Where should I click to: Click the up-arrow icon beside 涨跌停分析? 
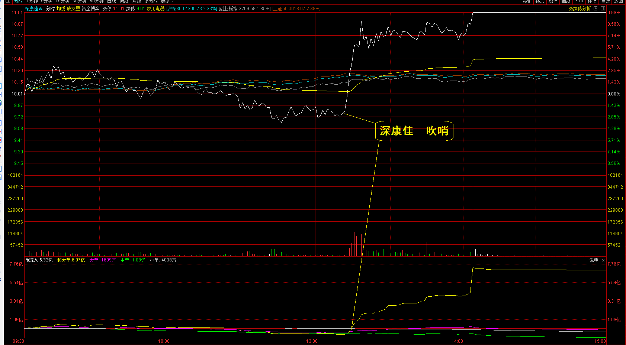(x=596, y=8)
